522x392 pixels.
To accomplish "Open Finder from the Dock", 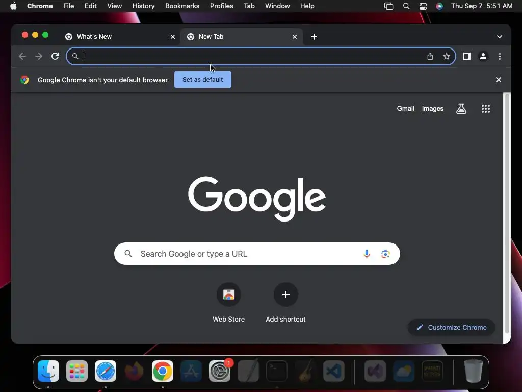I will [x=48, y=371].
